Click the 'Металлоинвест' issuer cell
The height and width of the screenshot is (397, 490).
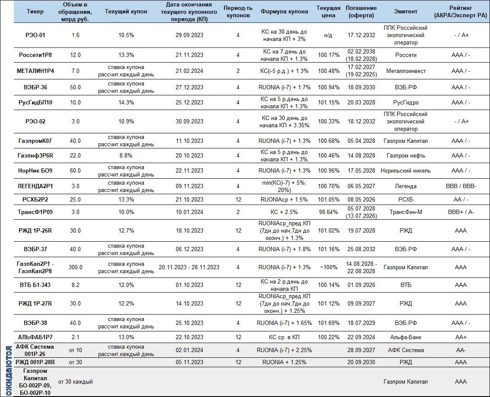click(406, 71)
